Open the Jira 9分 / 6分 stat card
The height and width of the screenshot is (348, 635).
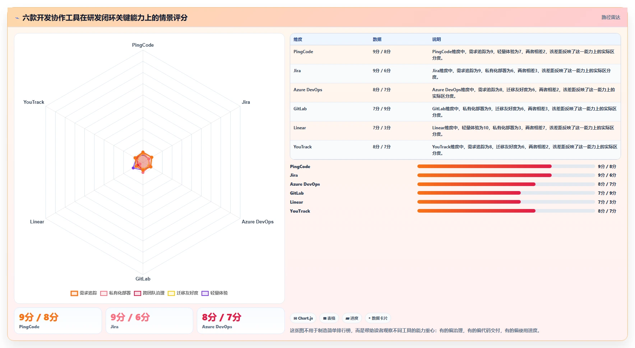pos(149,321)
